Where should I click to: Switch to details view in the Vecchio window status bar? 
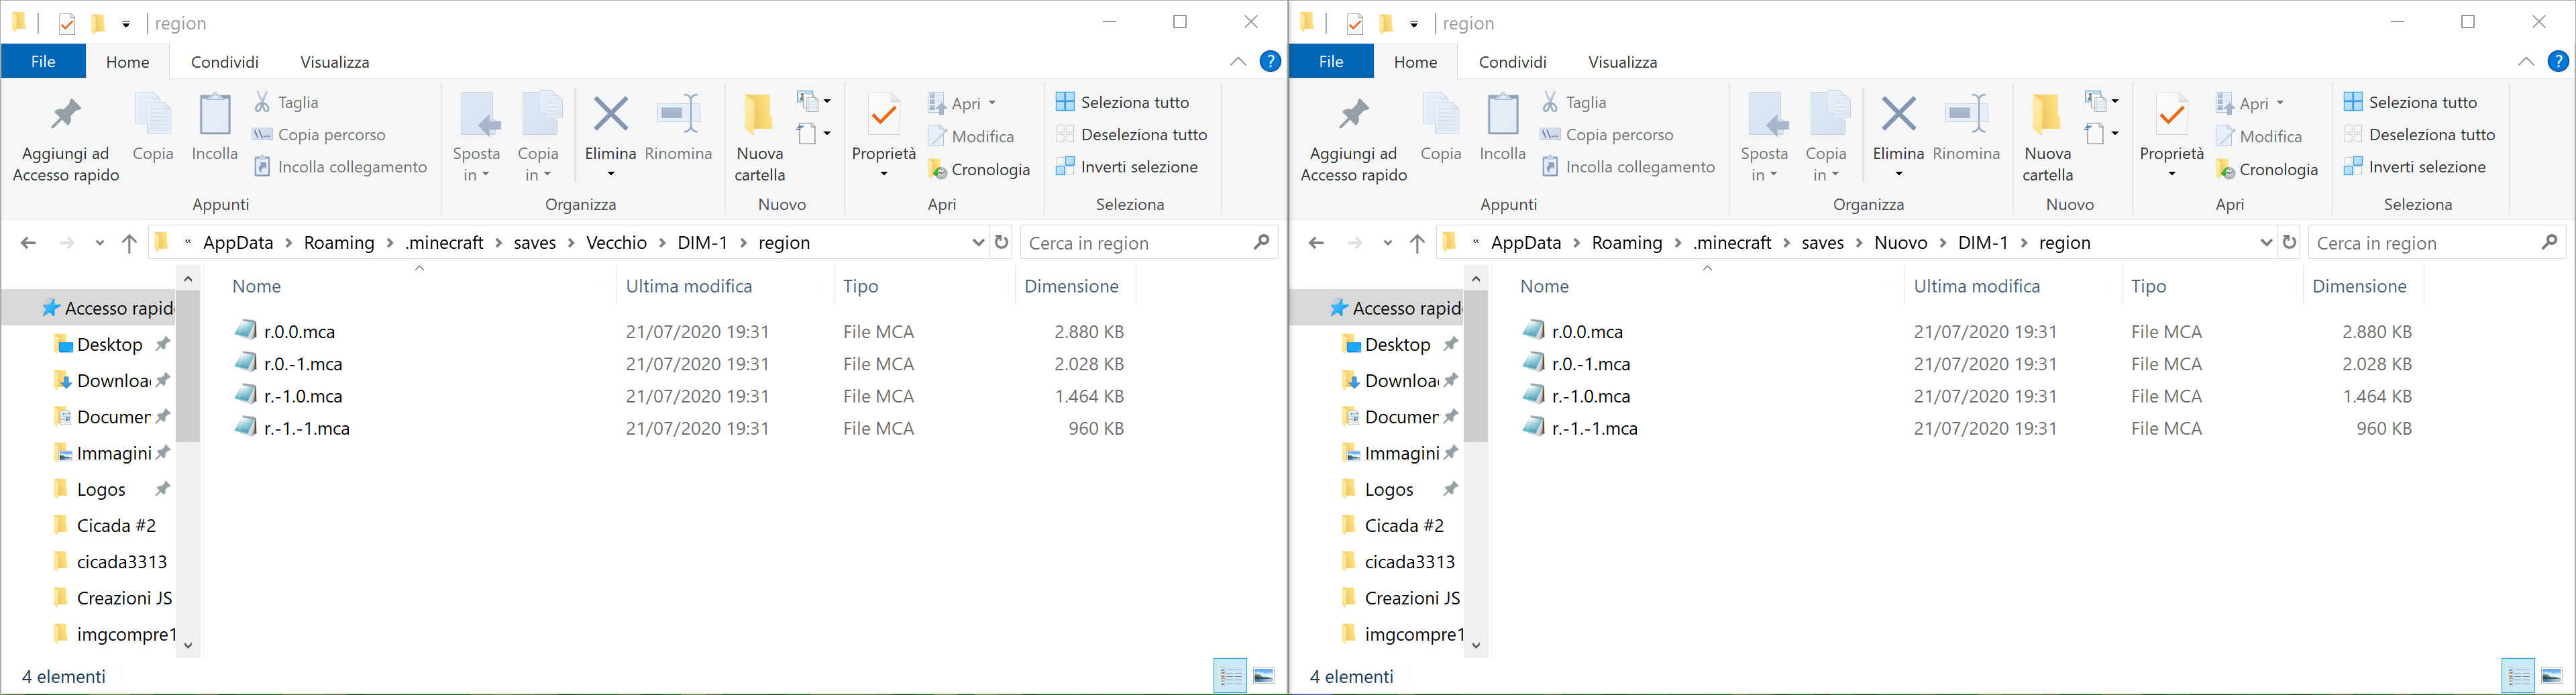pyautogui.click(x=1230, y=677)
